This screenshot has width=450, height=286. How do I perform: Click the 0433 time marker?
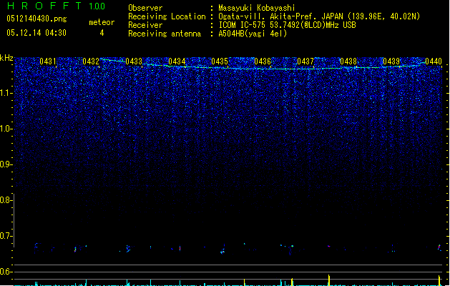coord(134,61)
